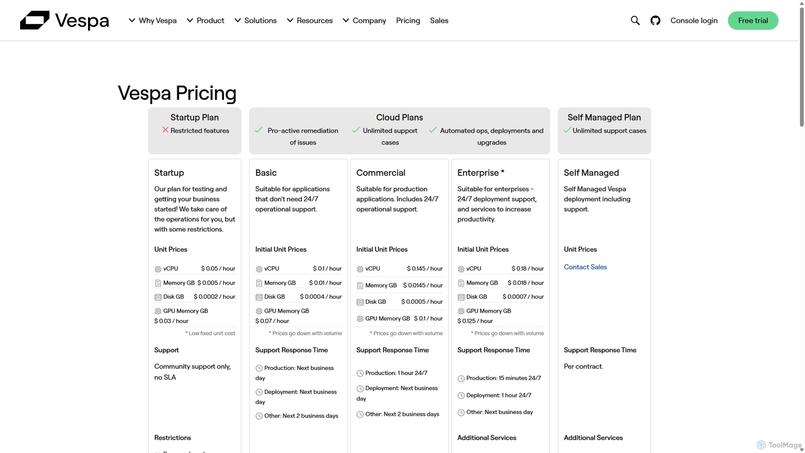Click the Low fixed unit cost note
The image size is (805, 453).
tap(210, 333)
